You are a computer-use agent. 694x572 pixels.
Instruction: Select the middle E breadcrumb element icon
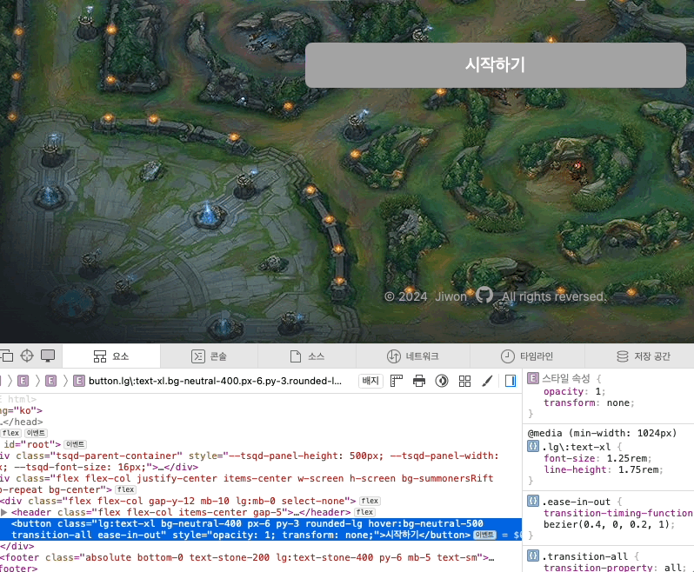point(51,381)
